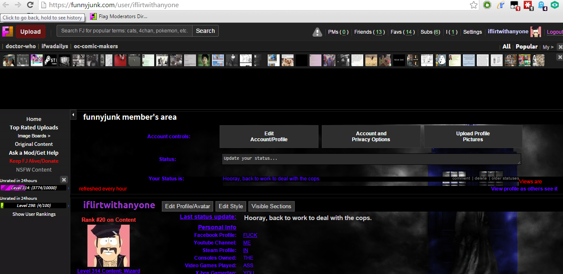563x274 pixels.
Task: Open Top Rated Uploads from sidebar
Action: 34,127
